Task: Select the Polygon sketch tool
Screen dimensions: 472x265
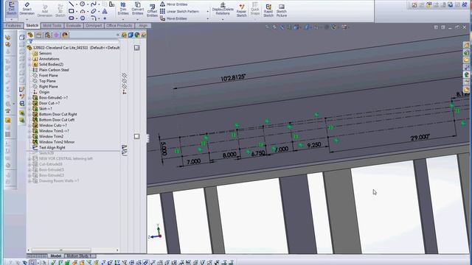Action: [x=82, y=18]
